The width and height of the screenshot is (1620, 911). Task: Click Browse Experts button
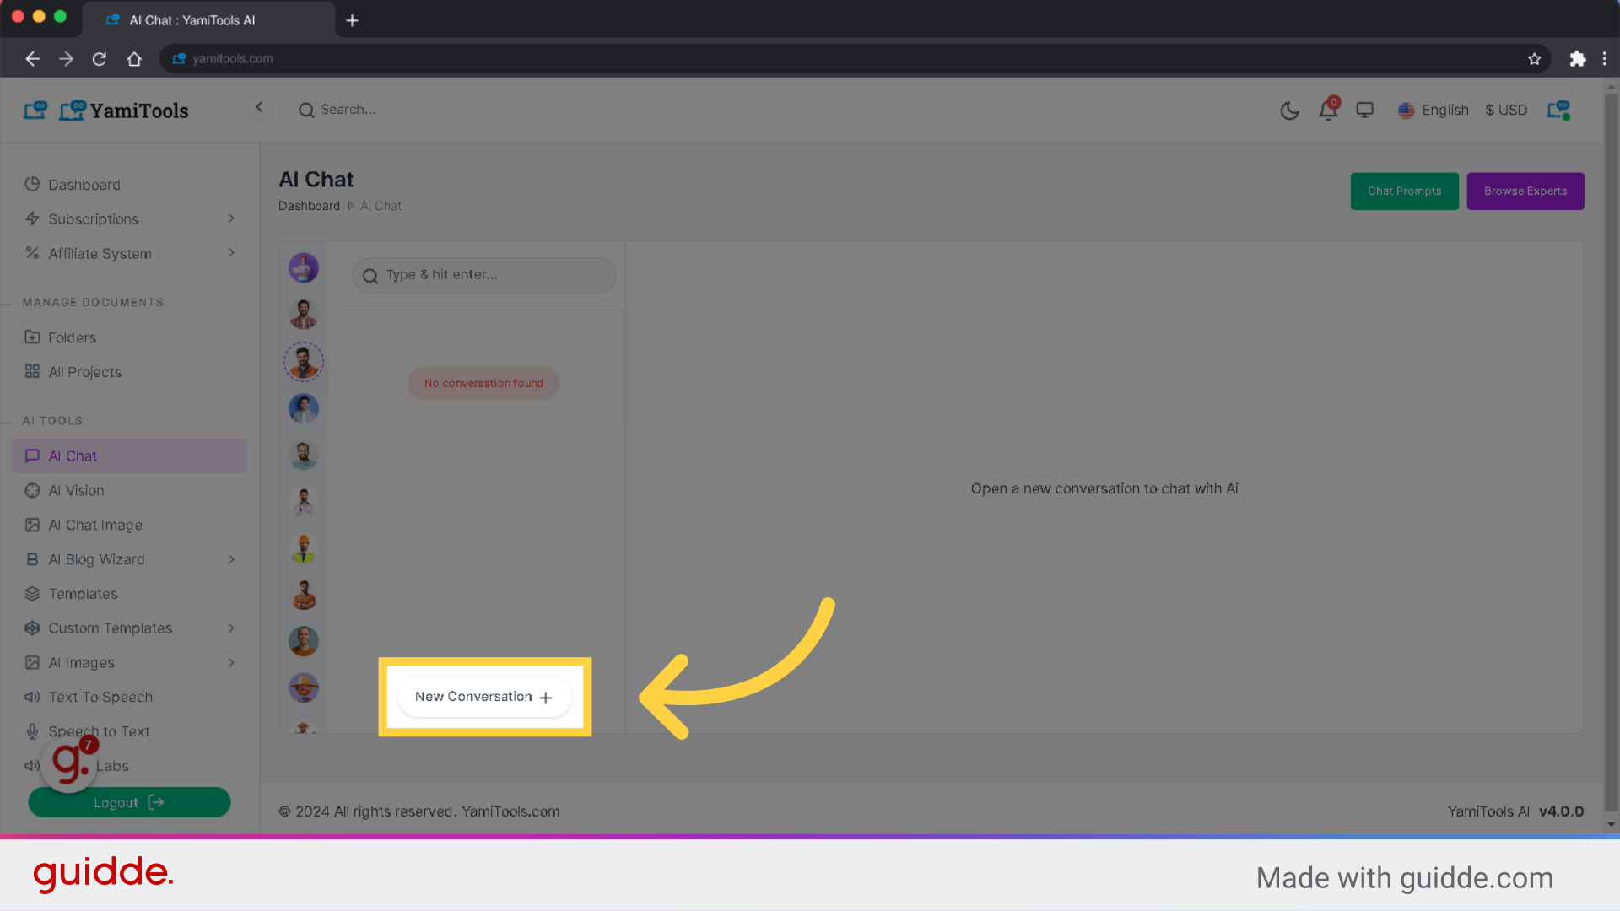pos(1525,190)
